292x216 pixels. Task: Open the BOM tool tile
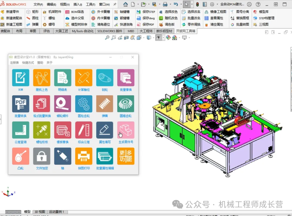point(21,78)
